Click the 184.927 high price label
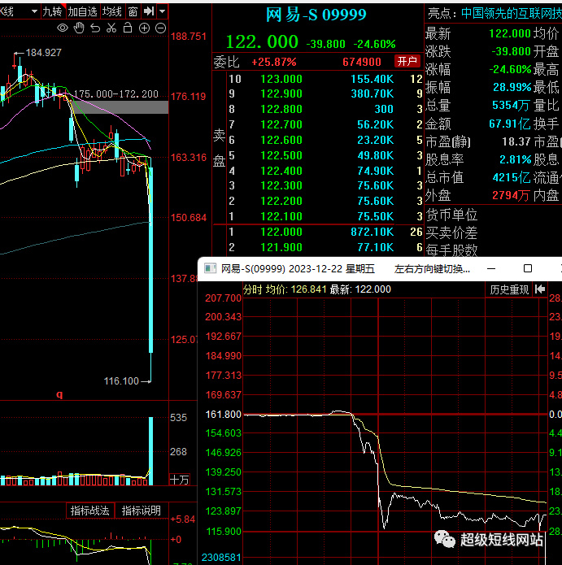Screen dimensions: 562x565 tap(44, 53)
